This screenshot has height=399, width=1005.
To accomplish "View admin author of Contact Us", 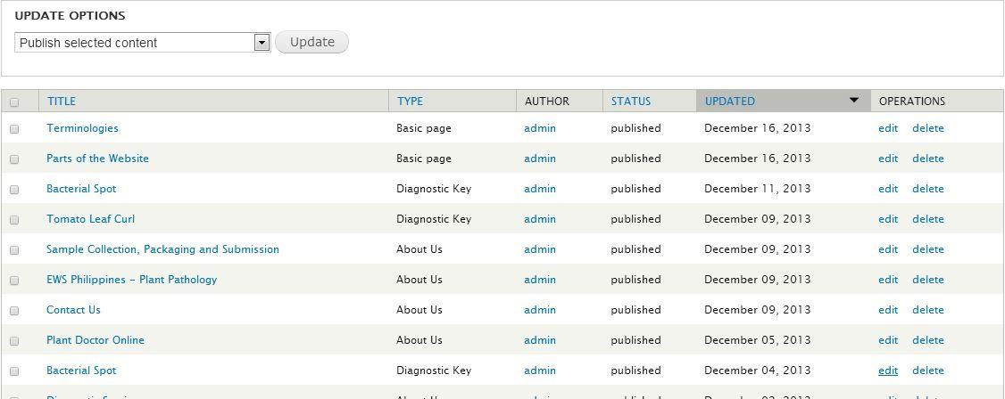I will 539,310.
